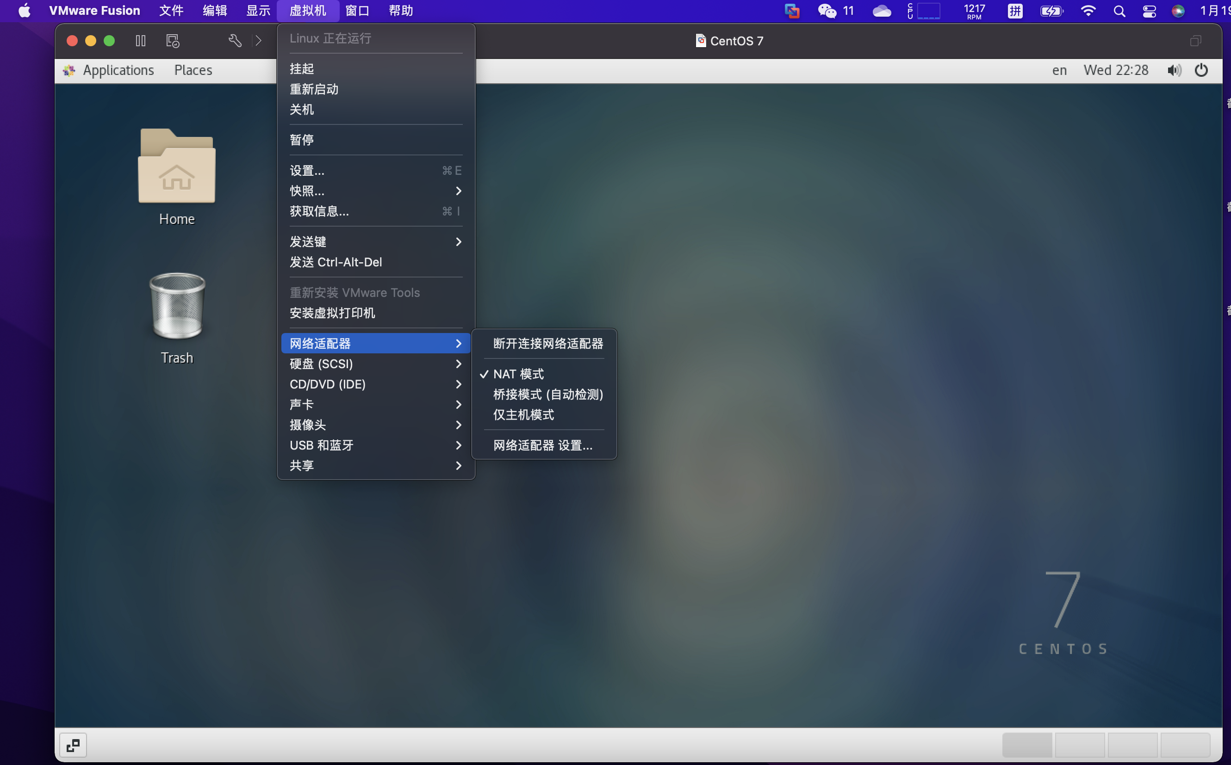Open the Trash desktop icon

pyautogui.click(x=177, y=306)
